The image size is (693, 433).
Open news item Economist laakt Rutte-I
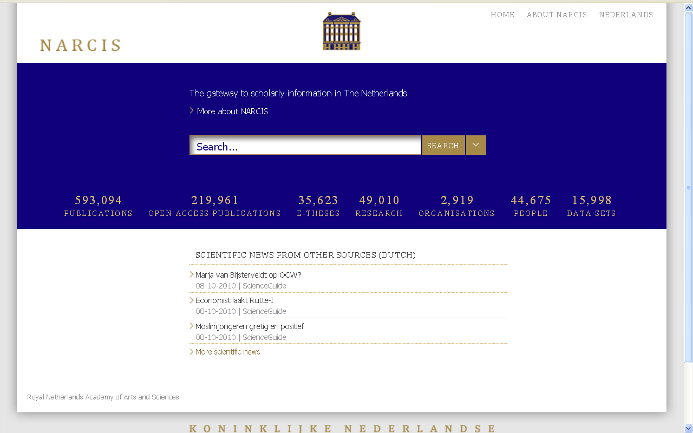click(234, 300)
